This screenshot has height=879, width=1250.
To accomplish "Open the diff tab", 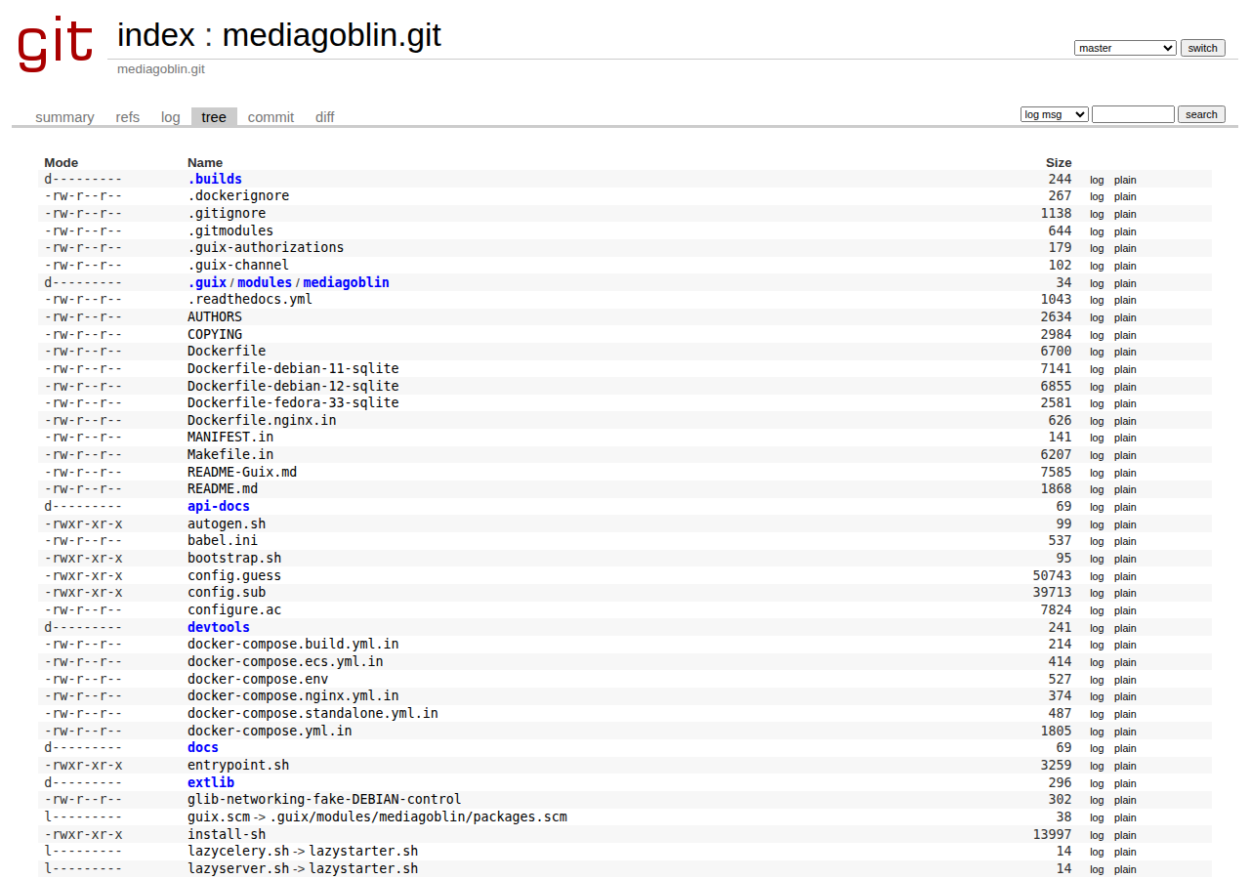I will (325, 117).
